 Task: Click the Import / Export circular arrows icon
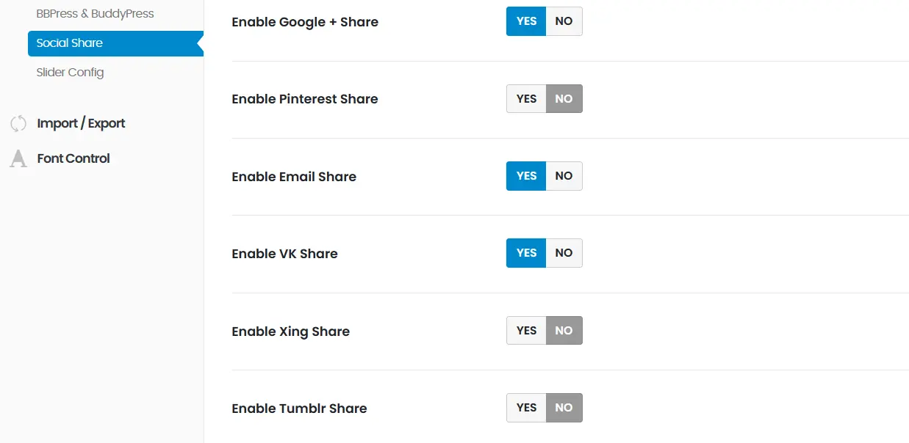pos(18,123)
